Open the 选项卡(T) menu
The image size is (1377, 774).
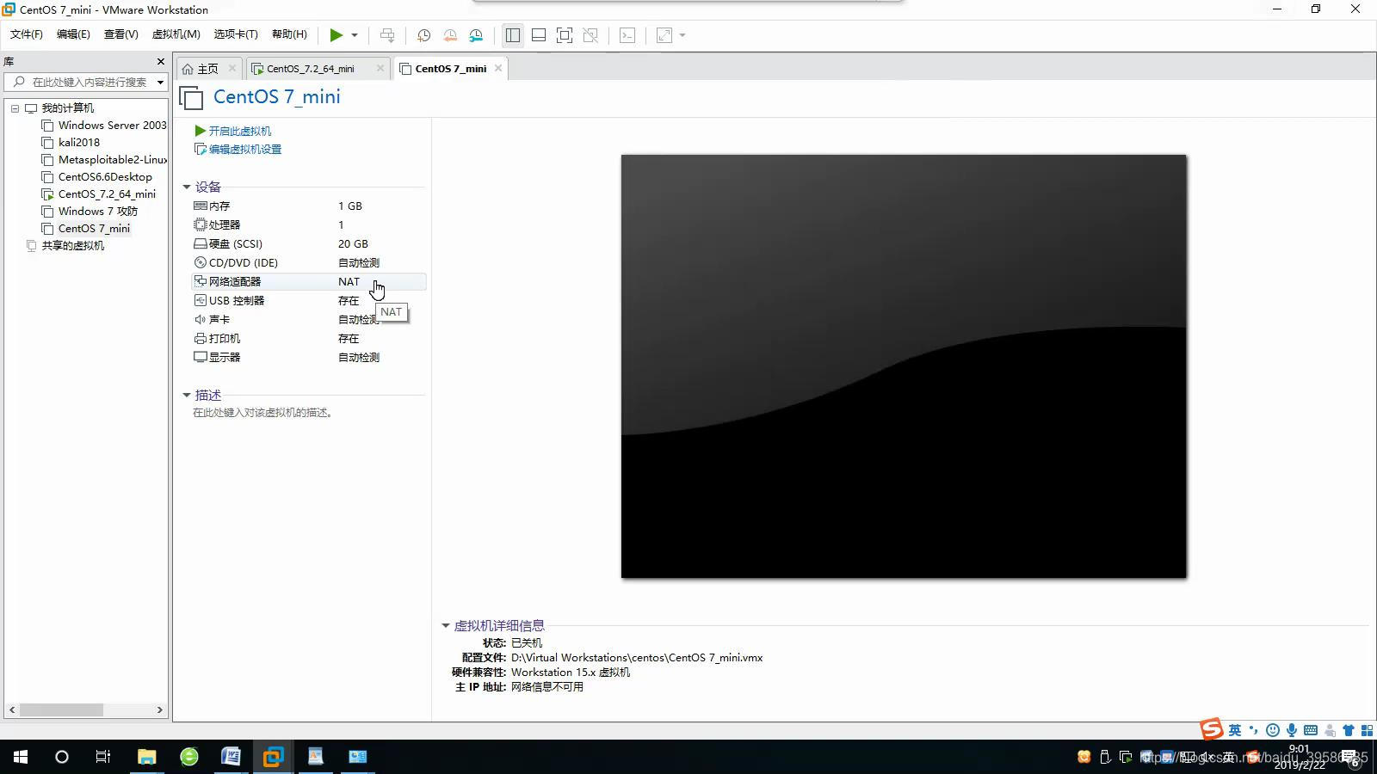click(x=236, y=34)
